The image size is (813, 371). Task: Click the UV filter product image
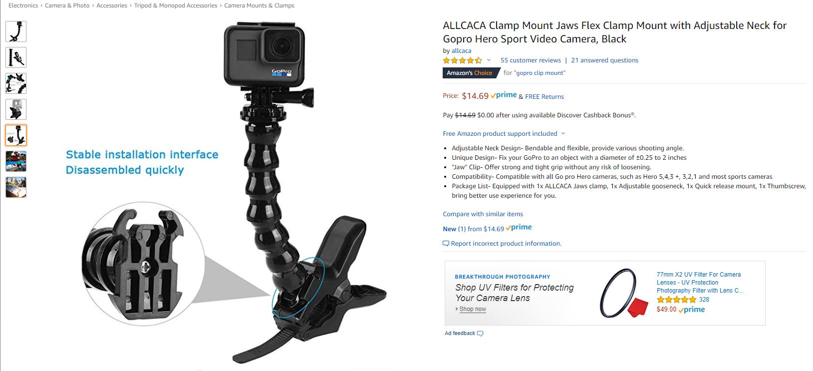[x=623, y=293]
